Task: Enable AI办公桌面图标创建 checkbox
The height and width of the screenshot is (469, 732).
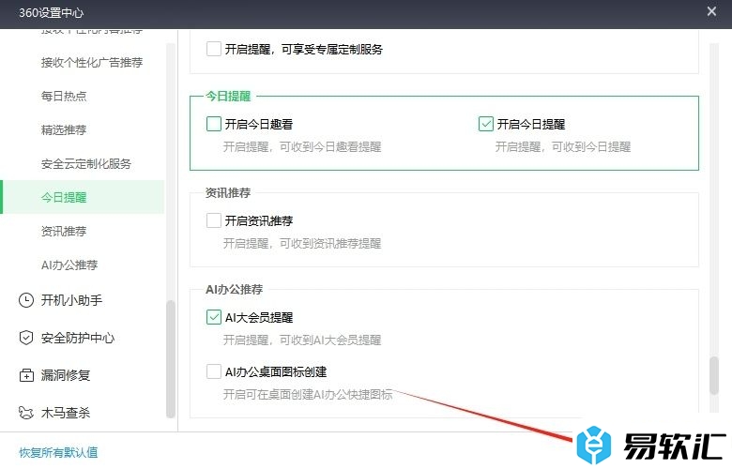Action: [x=214, y=372]
